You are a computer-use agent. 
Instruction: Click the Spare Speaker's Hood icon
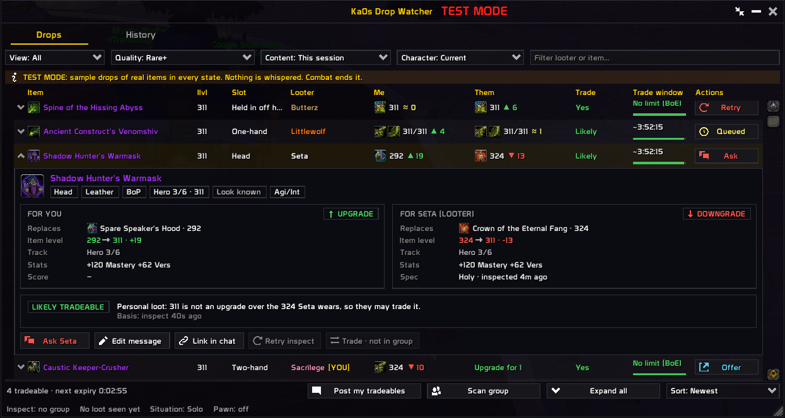point(92,229)
